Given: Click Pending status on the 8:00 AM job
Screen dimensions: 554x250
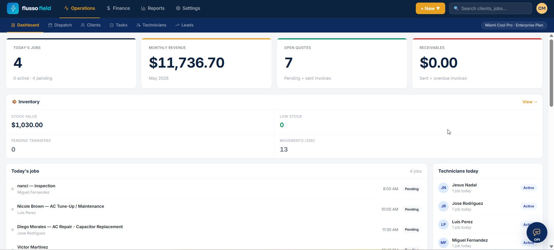Looking at the screenshot, I should [x=411, y=189].
